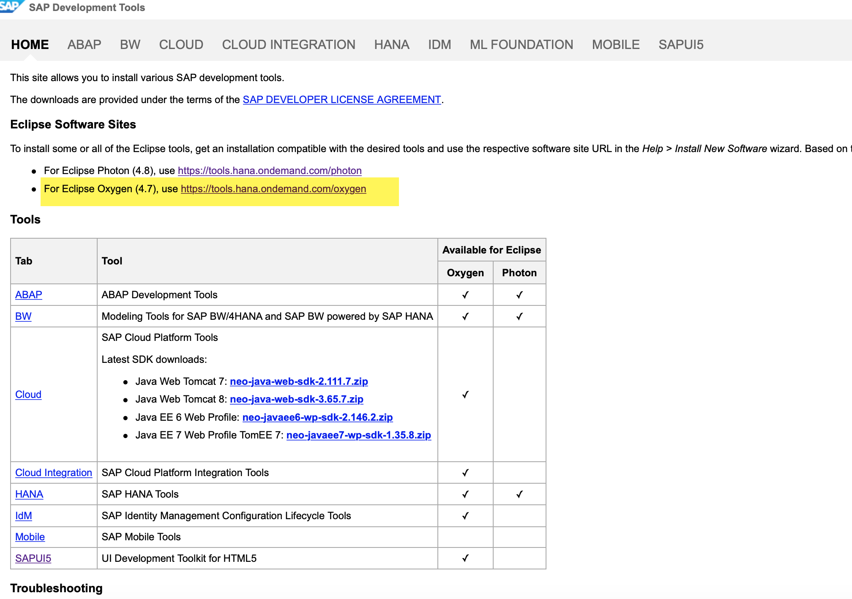Click the 'Latest SDK downloads:' text
The image size is (852, 599).
154,359
